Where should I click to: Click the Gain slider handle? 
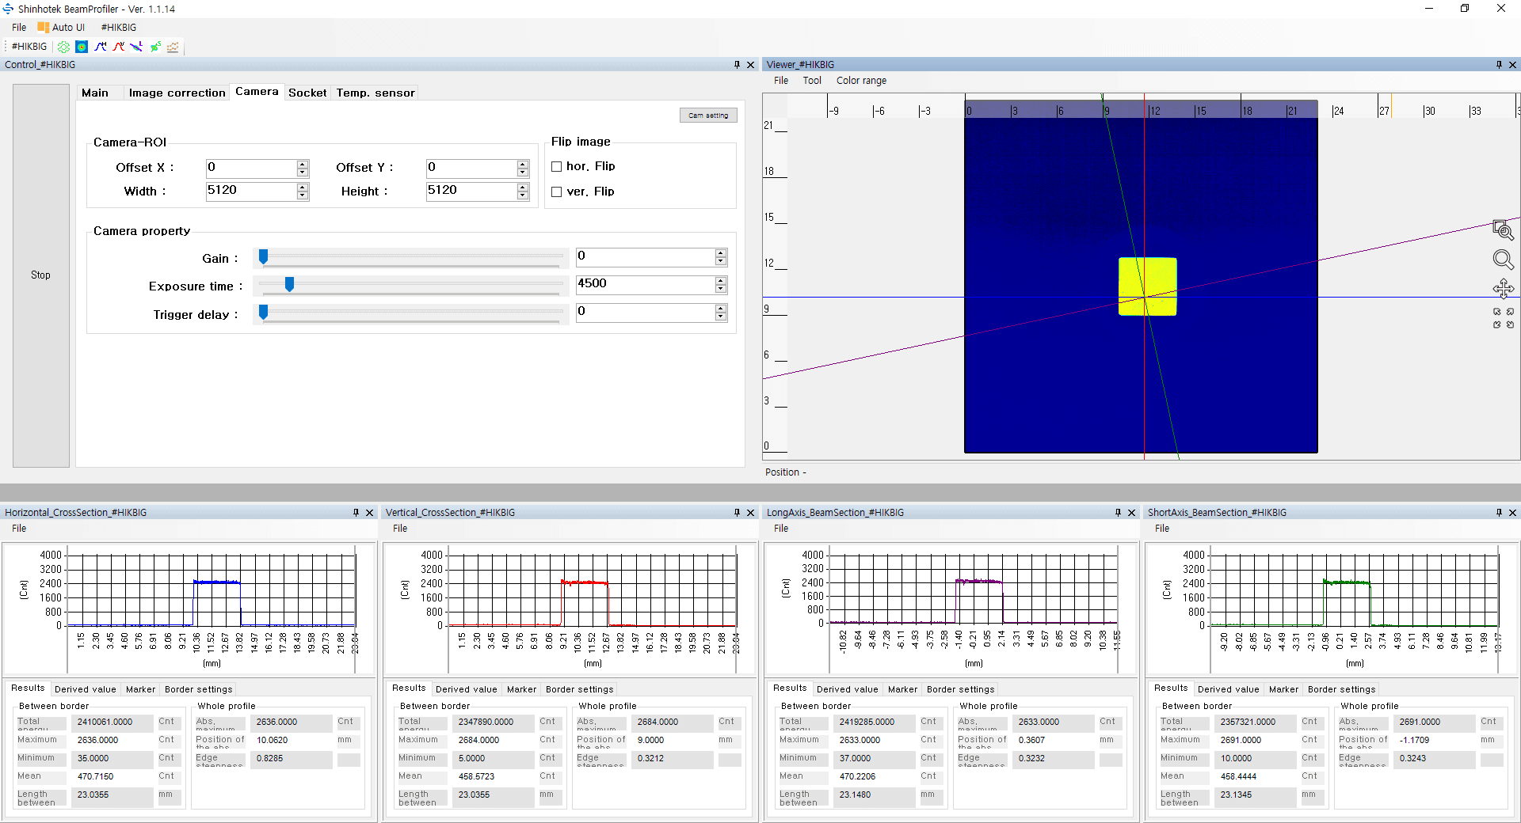(264, 256)
